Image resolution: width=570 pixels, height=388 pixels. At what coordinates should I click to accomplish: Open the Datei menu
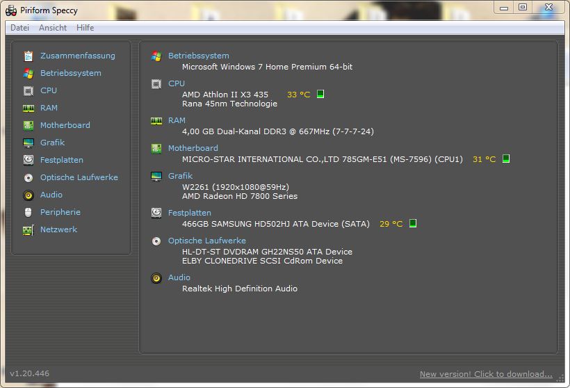coord(19,28)
